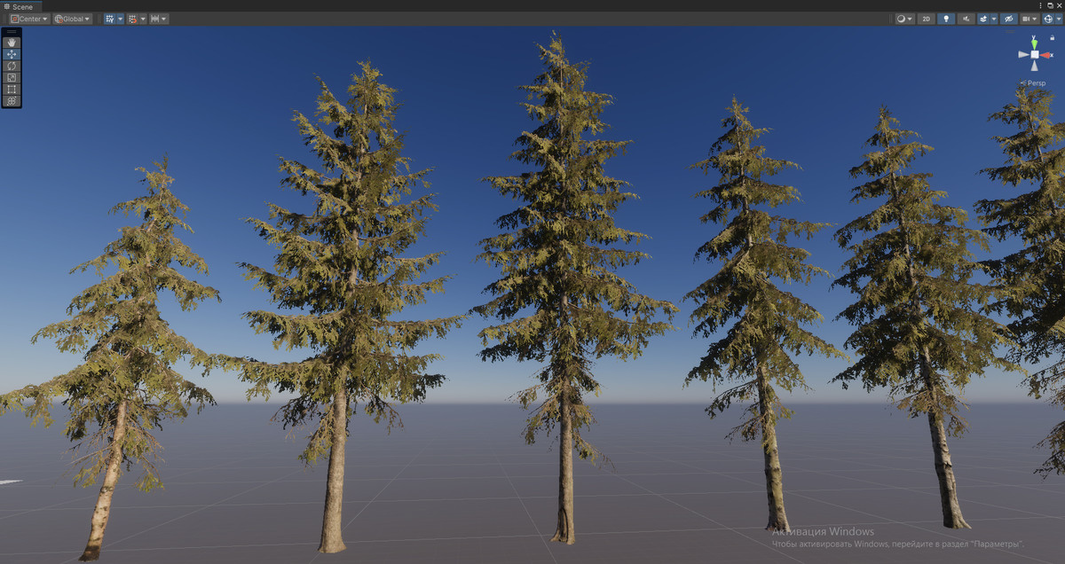The image size is (1065, 564).
Task: Select the Scale tool
Action: tap(12, 77)
